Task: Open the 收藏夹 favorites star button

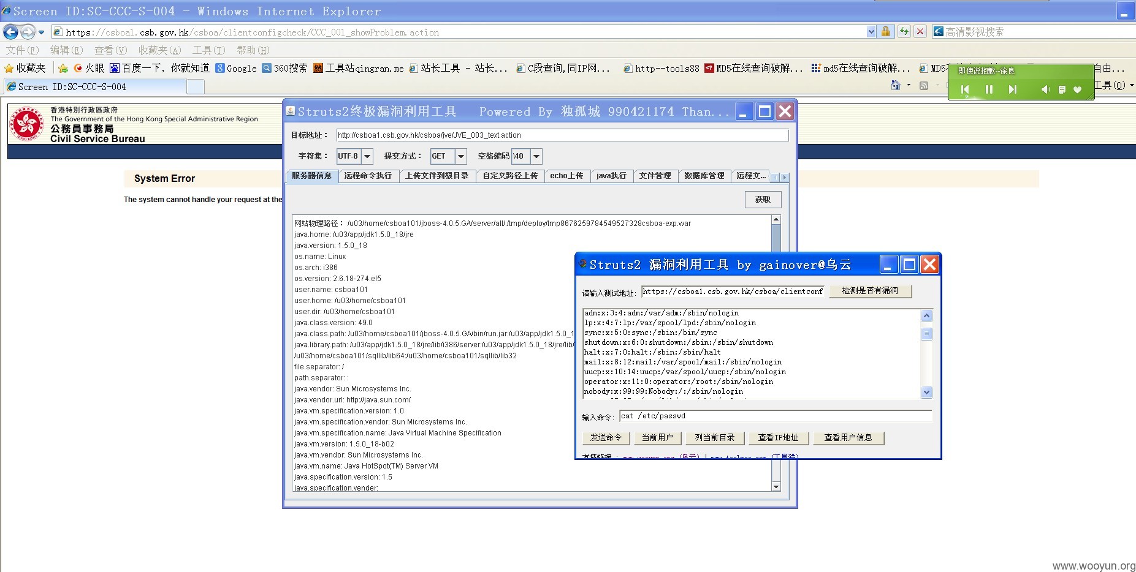Action: (x=25, y=68)
